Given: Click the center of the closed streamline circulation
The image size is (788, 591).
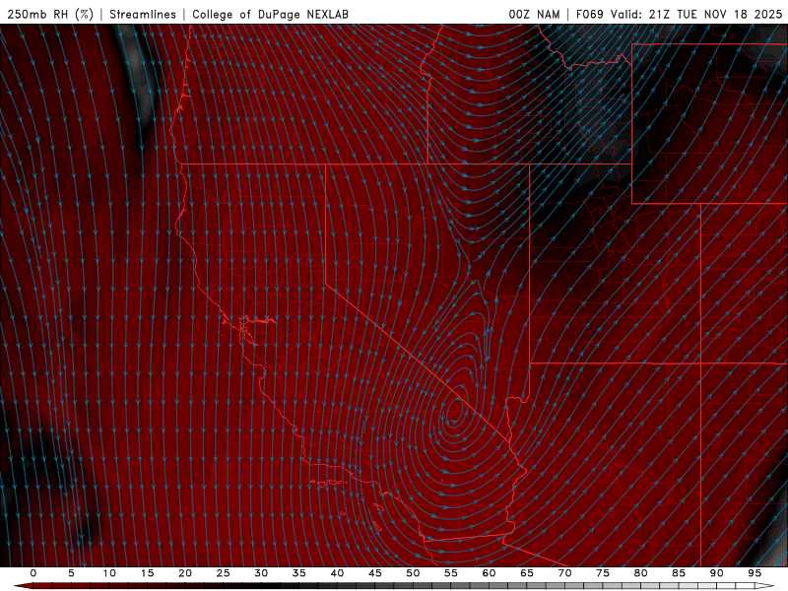Looking at the screenshot, I should 455,410.
